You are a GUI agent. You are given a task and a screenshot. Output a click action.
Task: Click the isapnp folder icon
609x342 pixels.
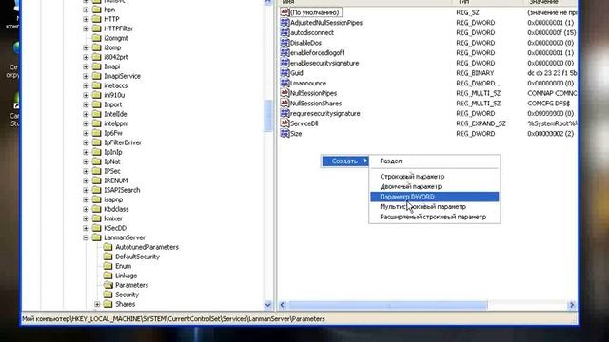coord(97,199)
